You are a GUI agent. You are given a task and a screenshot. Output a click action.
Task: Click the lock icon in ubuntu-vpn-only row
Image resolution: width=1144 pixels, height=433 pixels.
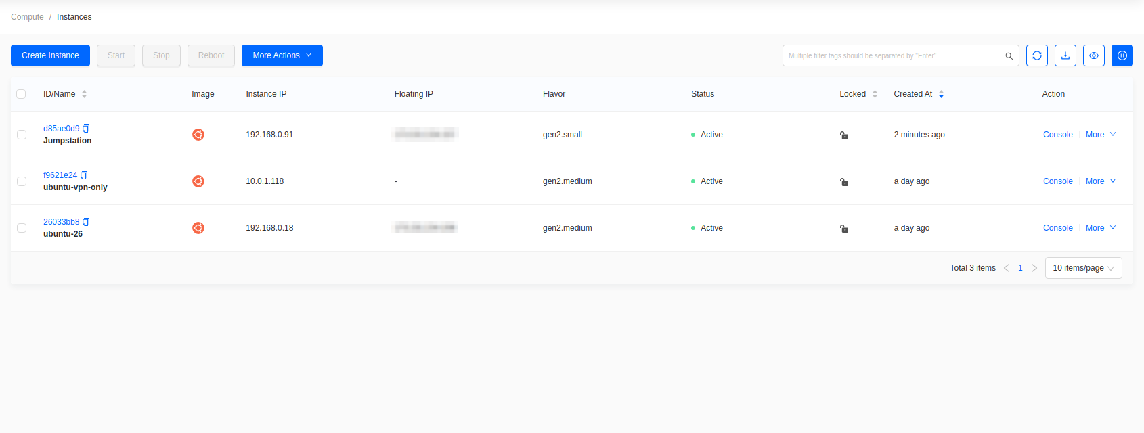844,182
